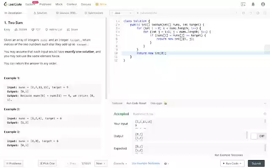Click the Pick One button
Screen dimensions: 270x168
pos(47,163)
